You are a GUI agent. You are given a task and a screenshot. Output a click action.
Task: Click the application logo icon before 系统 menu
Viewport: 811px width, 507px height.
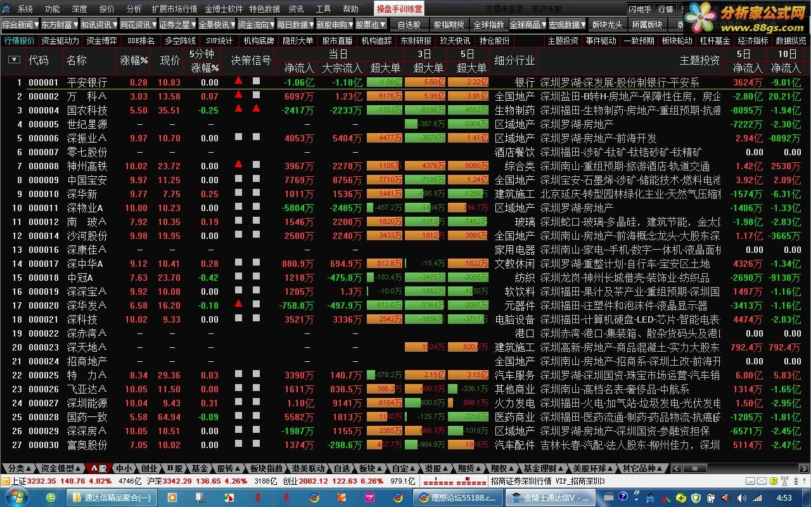[6, 9]
